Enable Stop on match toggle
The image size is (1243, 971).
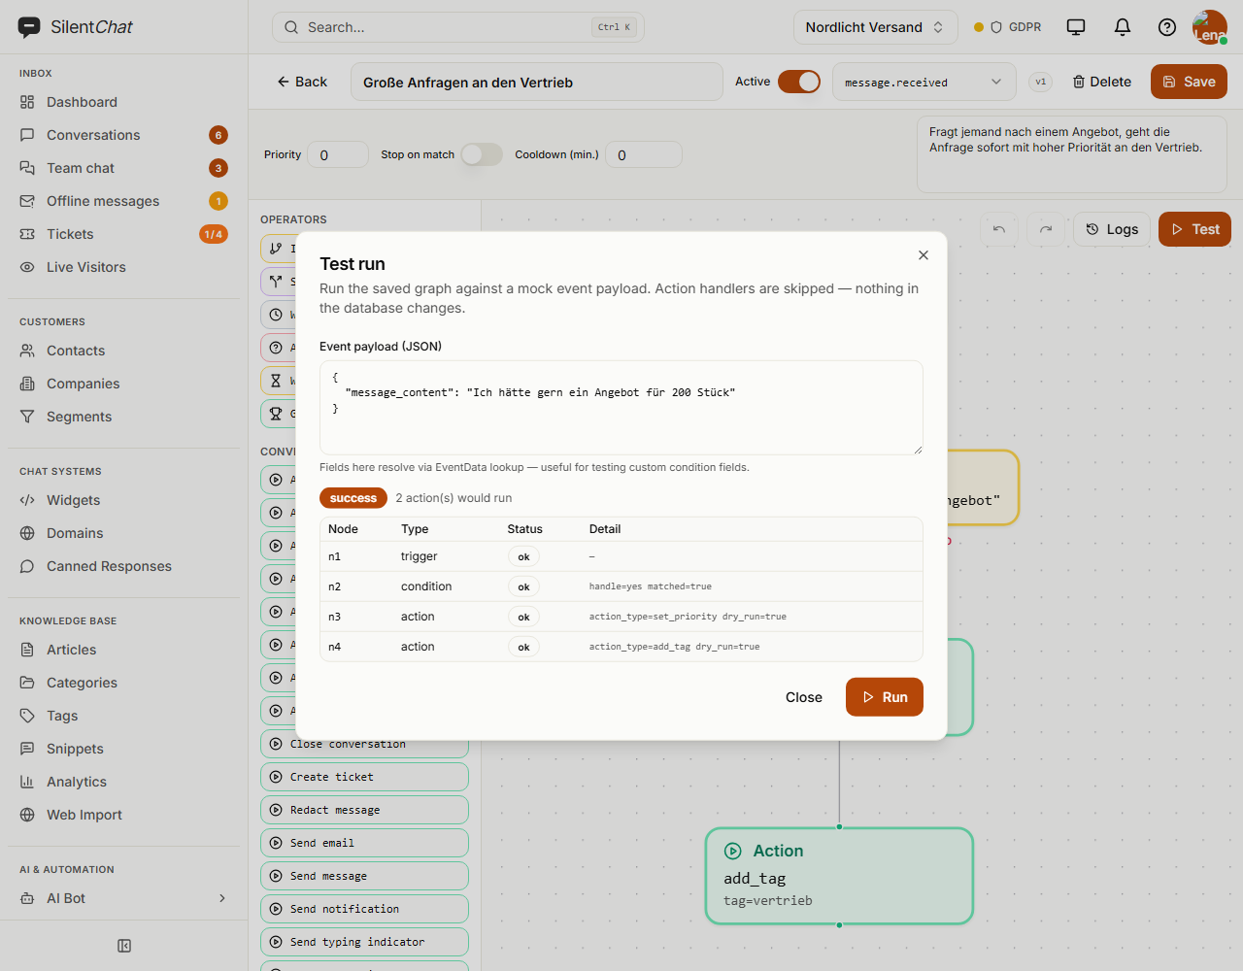(x=482, y=154)
